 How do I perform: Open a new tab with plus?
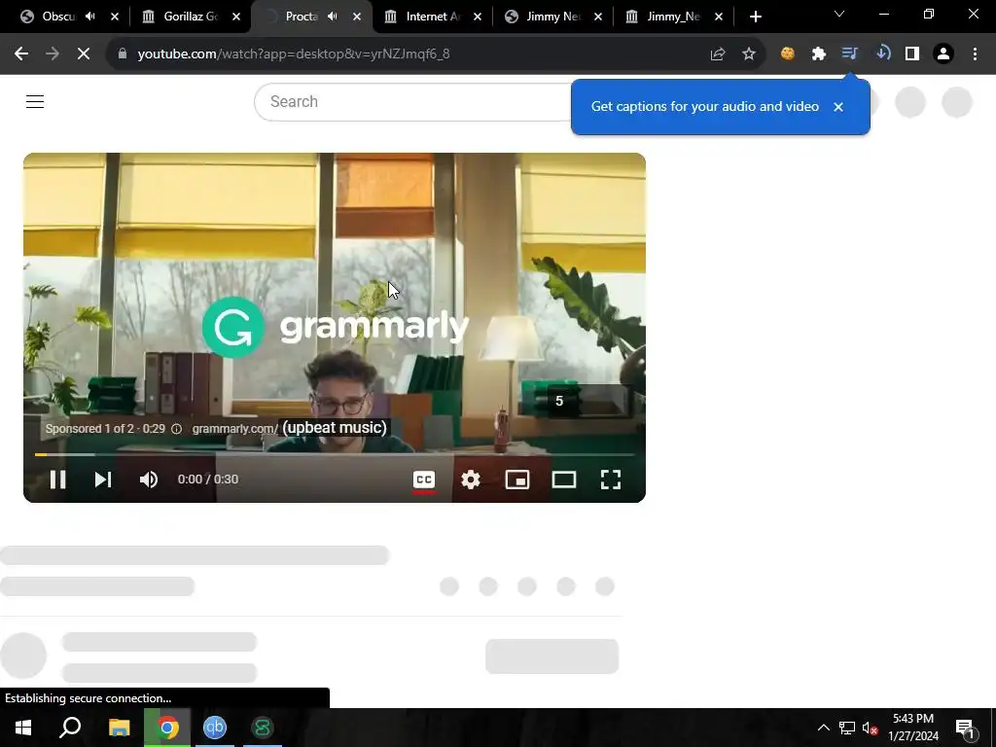[x=755, y=18]
